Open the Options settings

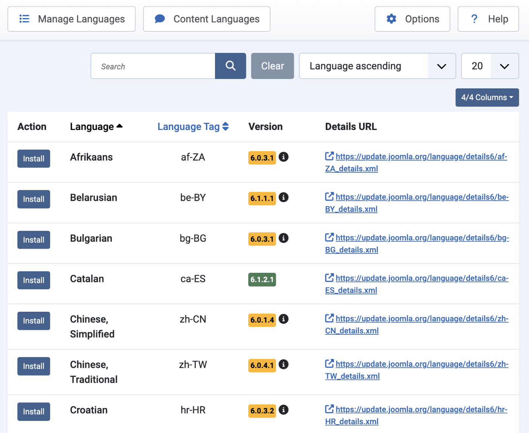click(x=412, y=19)
